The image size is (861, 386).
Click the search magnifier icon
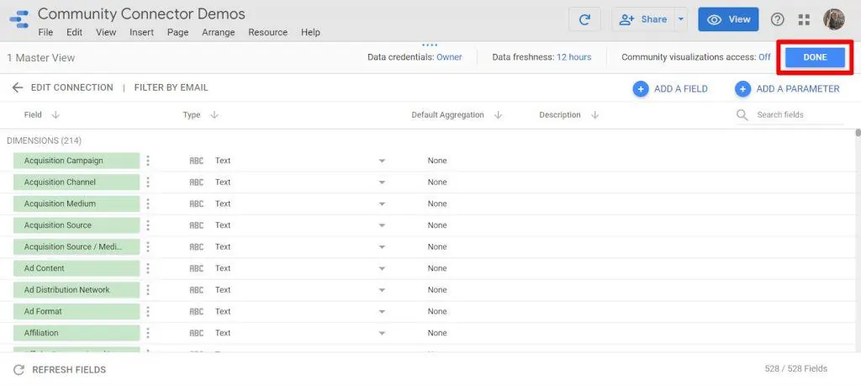click(x=742, y=114)
